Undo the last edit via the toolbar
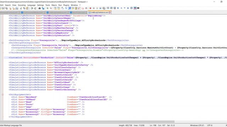The height and width of the screenshot is (127, 227). (x=32, y=8)
